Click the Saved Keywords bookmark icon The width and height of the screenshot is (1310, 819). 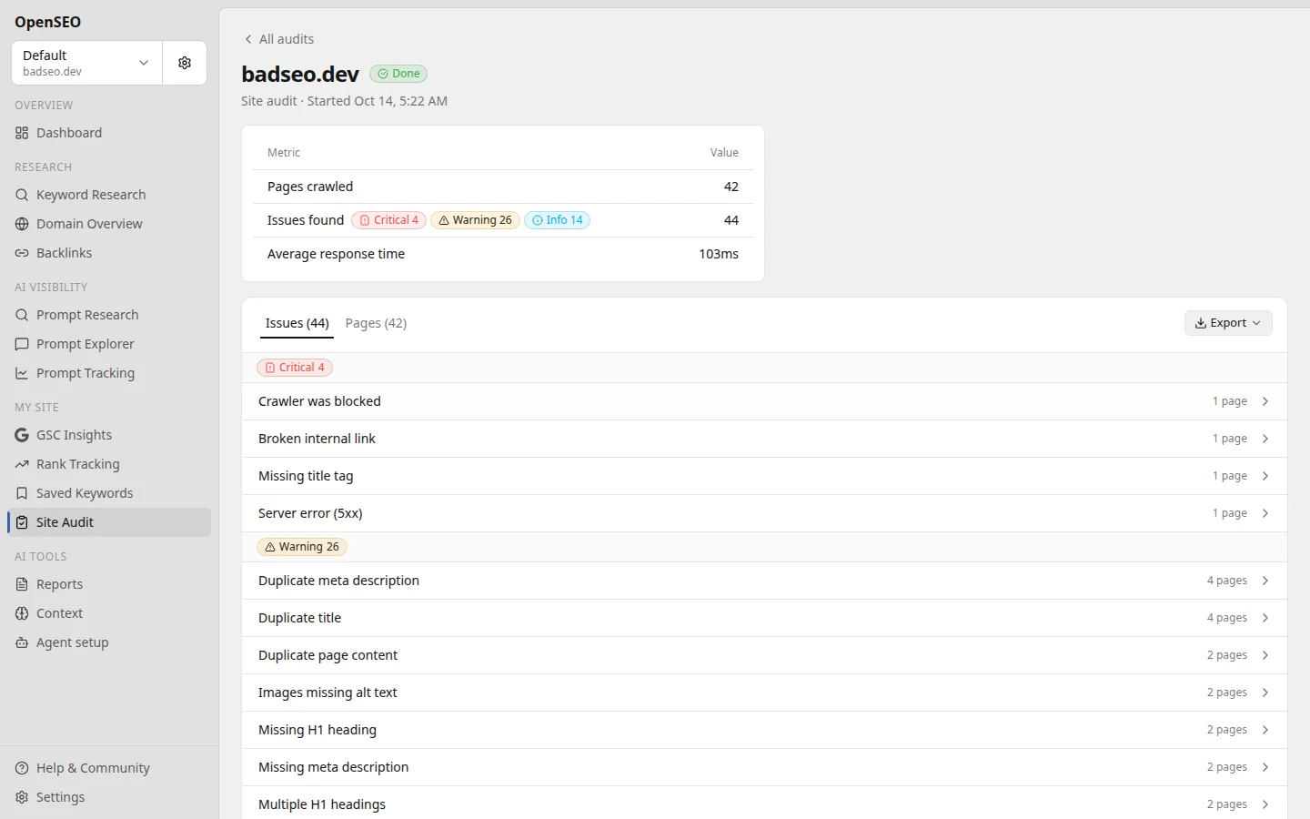22,493
